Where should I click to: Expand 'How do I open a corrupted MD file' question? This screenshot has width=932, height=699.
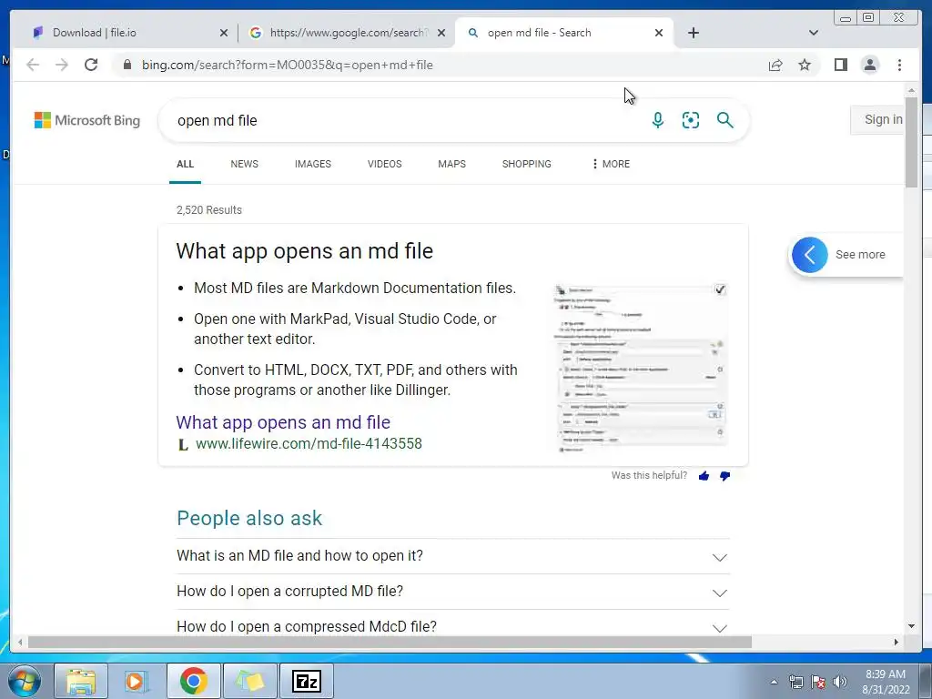[x=453, y=592]
